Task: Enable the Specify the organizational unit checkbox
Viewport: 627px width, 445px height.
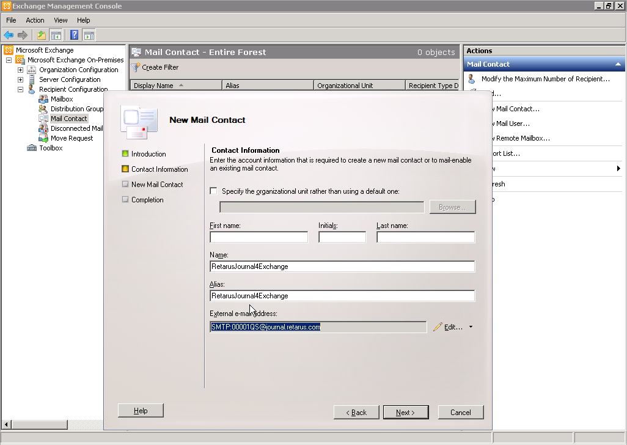Action: [213, 191]
